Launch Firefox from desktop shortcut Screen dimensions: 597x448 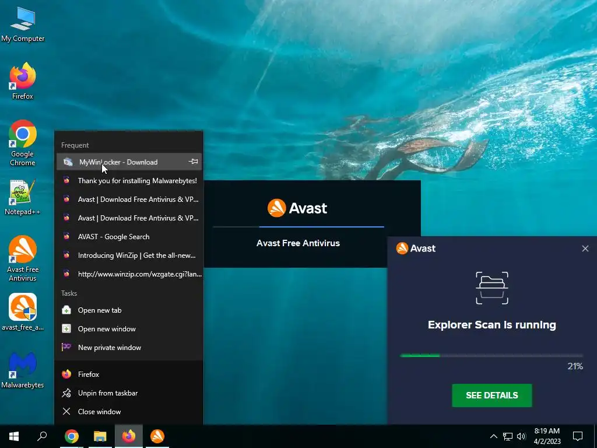pyautogui.click(x=23, y=80)
